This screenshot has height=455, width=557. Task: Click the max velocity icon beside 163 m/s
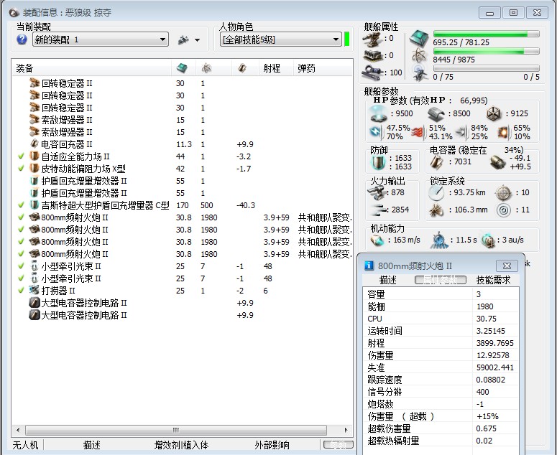click(x=377, y=240)
